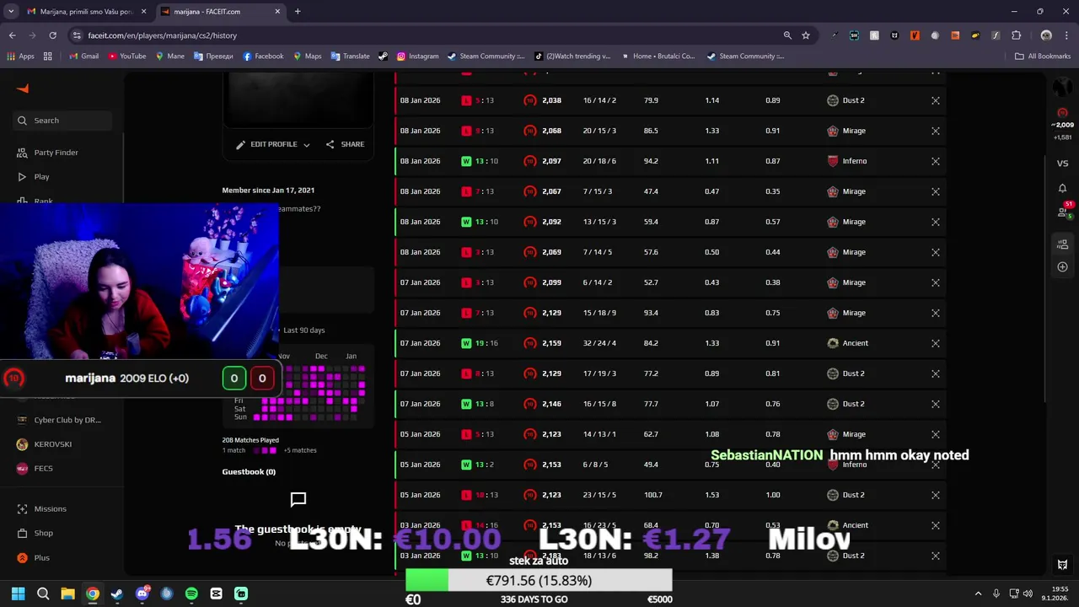The height and width of the screenshot is (607, 1079).
Task: Reload the FACEIT page
Action: pos(52,35)
